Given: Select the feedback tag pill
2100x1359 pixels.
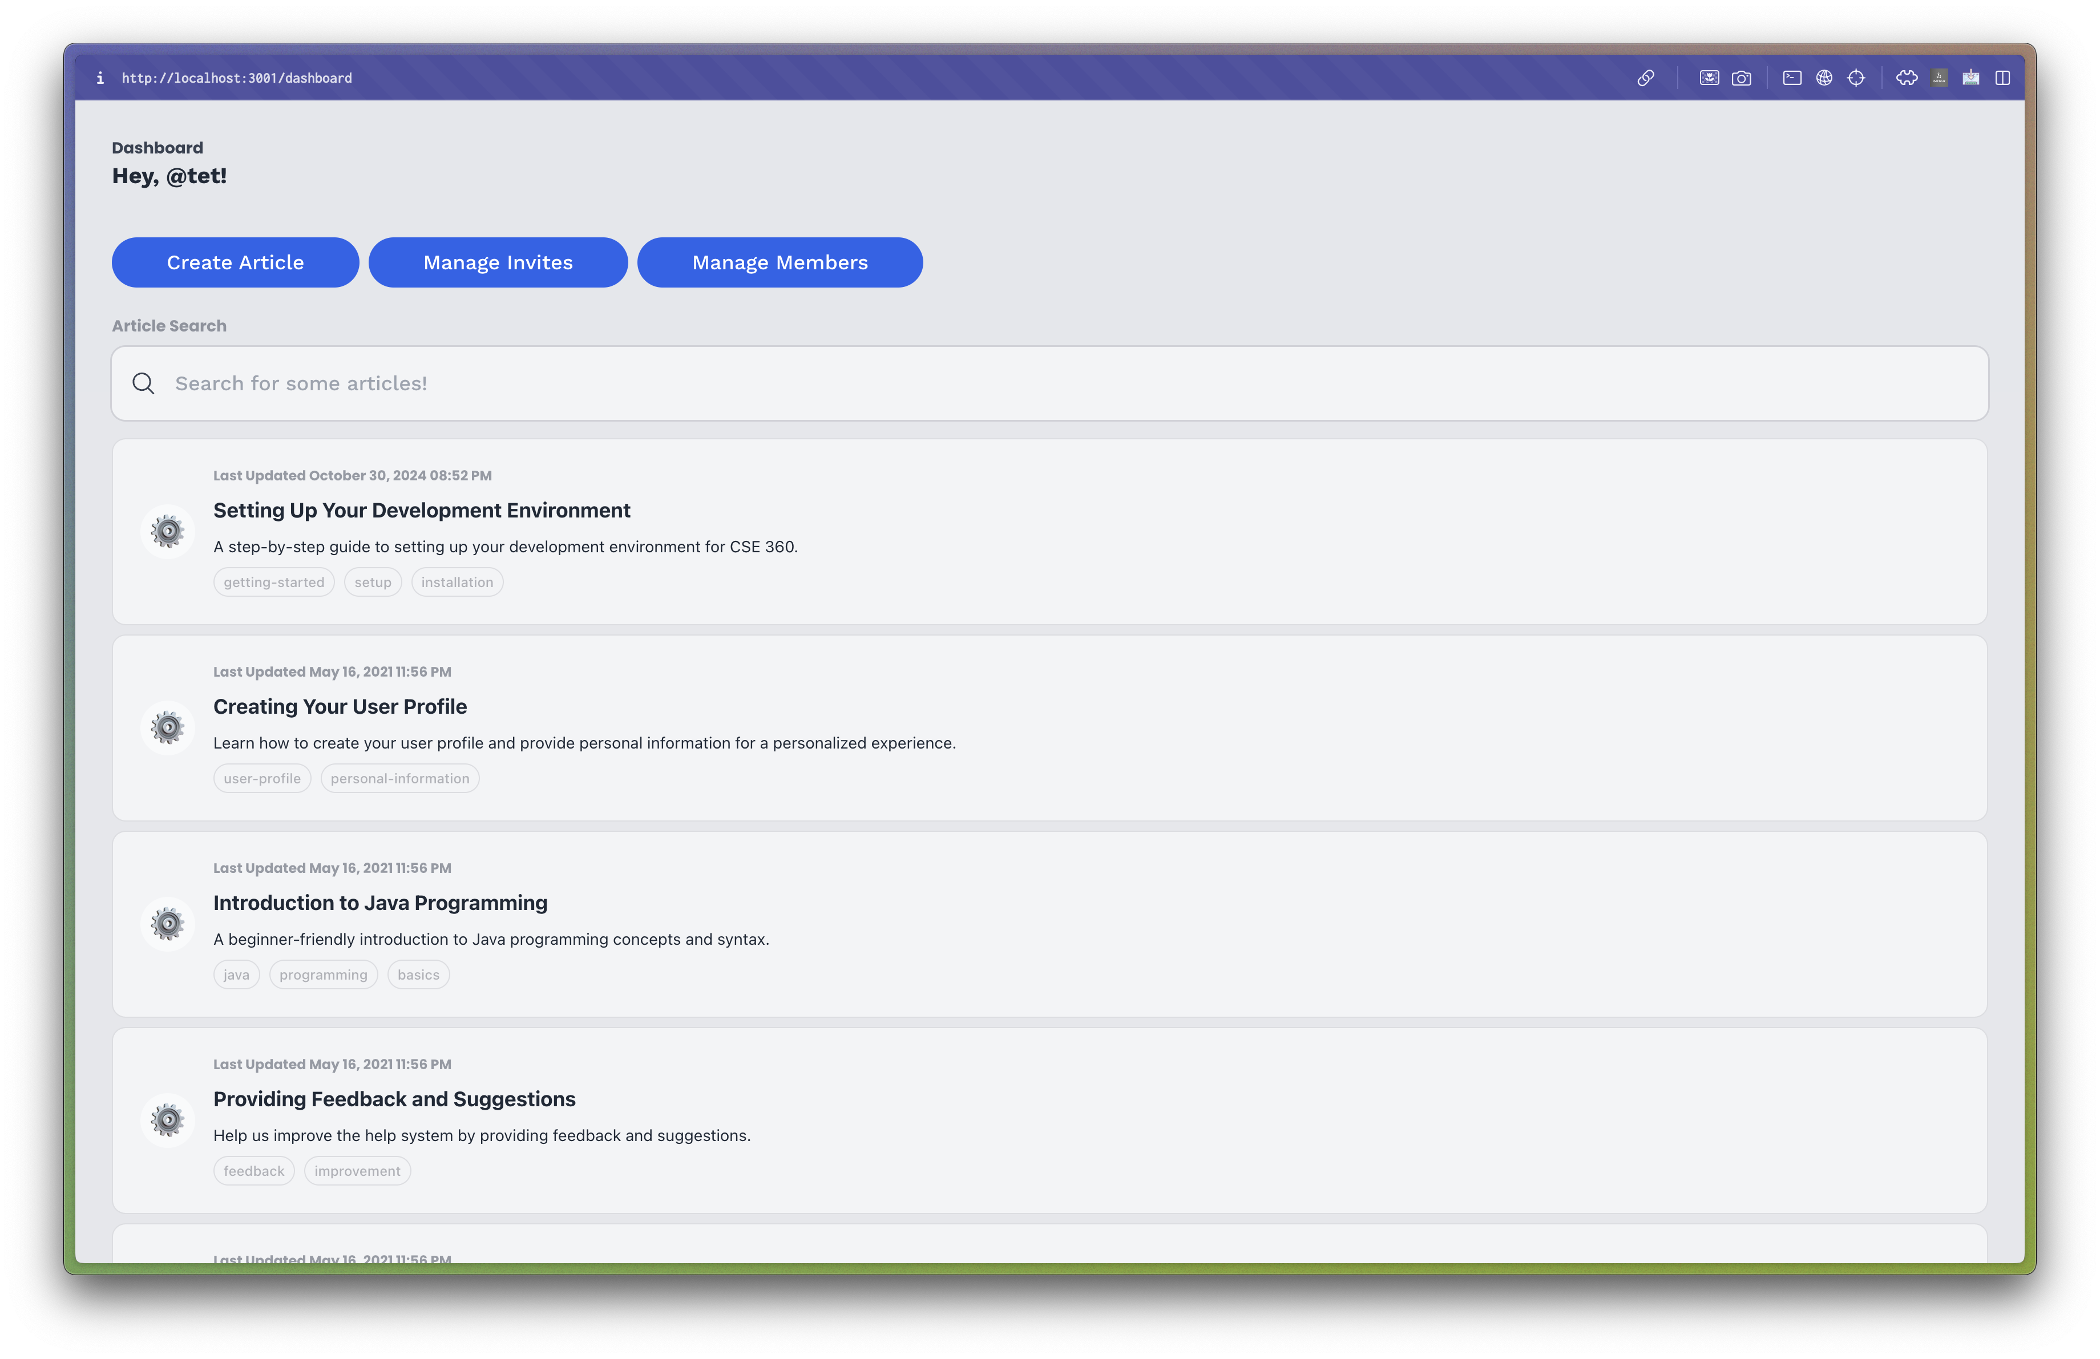Looking at the screenshot, I should pyautogui.click(x=253, y=1170).
